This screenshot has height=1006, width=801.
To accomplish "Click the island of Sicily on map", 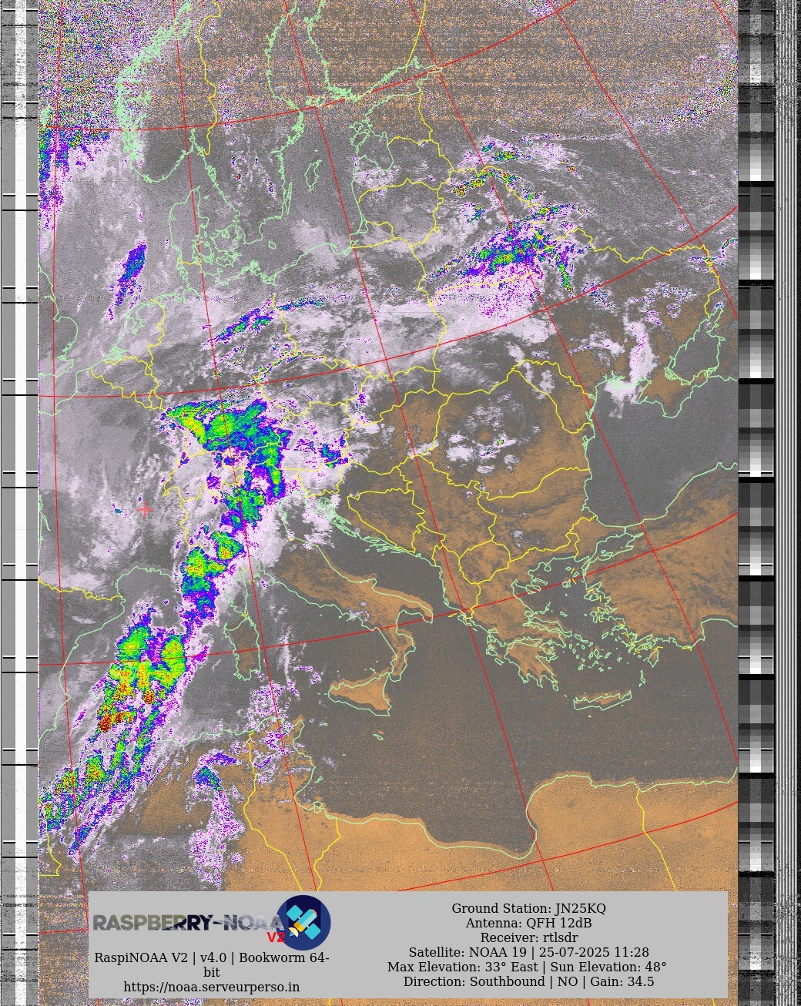I will click(x=362, y=691).
